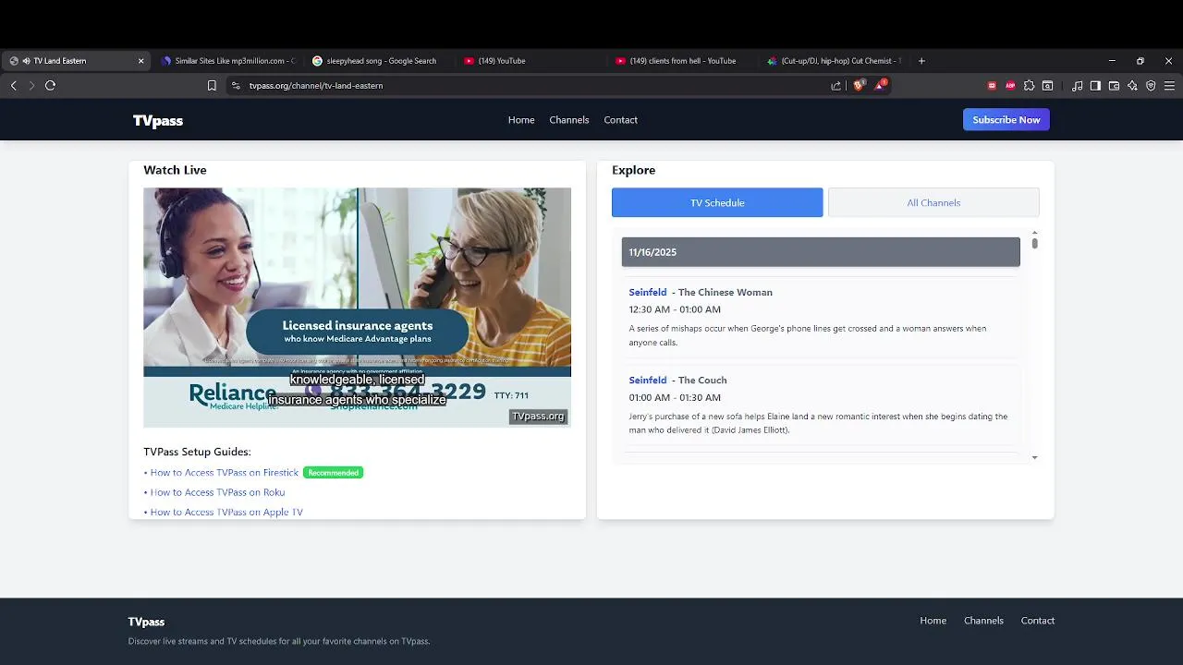Minimize the browser window
Viewport: 1183px width, 665px height.
tap(1112, 61)
